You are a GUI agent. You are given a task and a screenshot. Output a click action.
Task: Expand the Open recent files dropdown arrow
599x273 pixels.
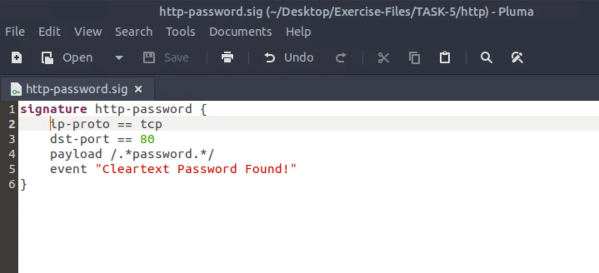pyautogui.click(x=119, y=57)
